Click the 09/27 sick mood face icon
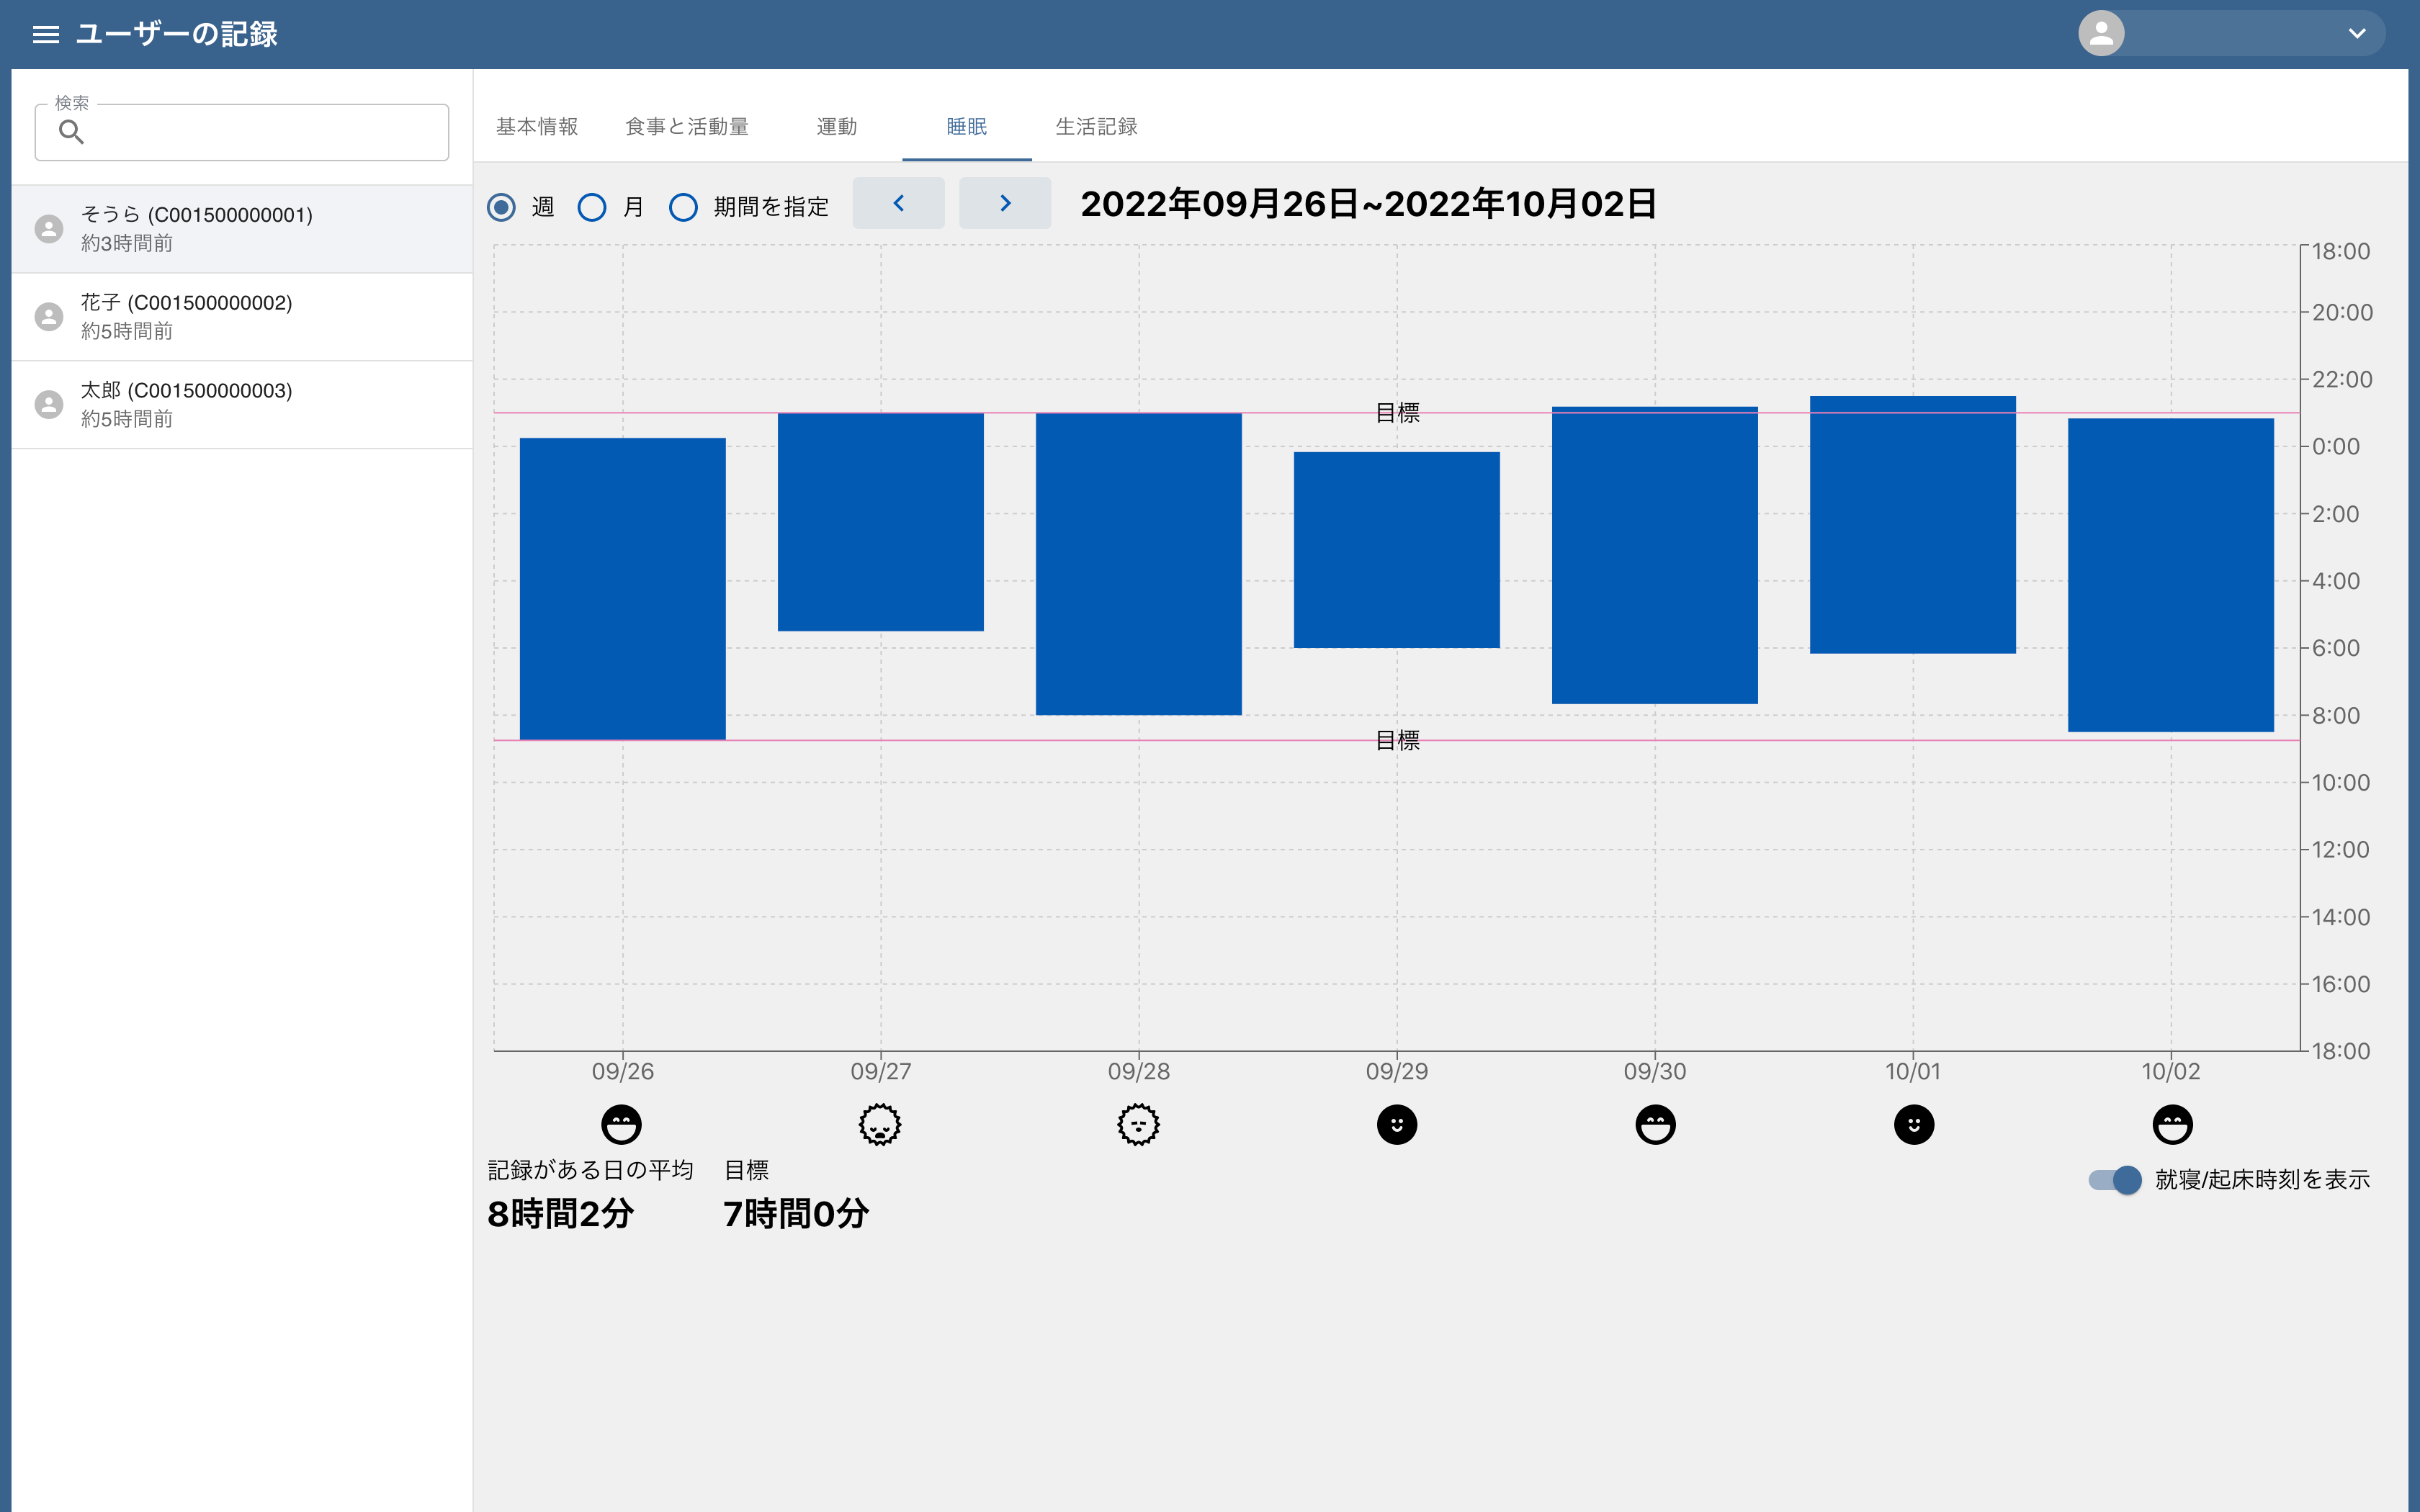This screenshot has height=1512, width=2420. point(880,1124)
